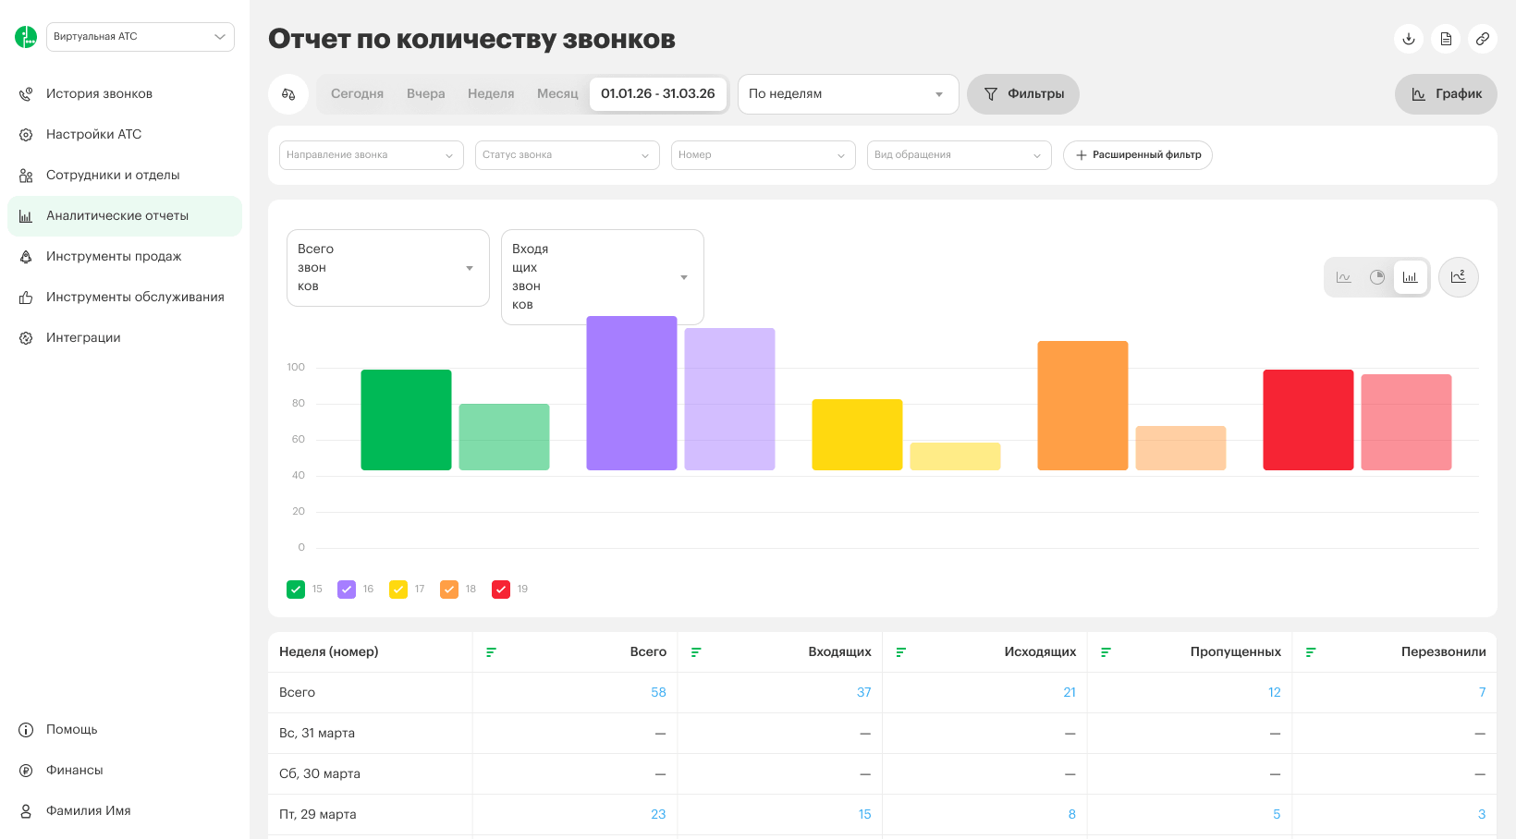
Task: Click missed calls total 12
Action: pyautogui.click(x=1275, y=693)
